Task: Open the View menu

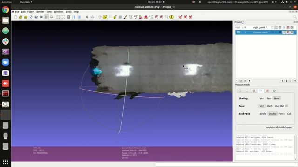Action: [49, 12]
